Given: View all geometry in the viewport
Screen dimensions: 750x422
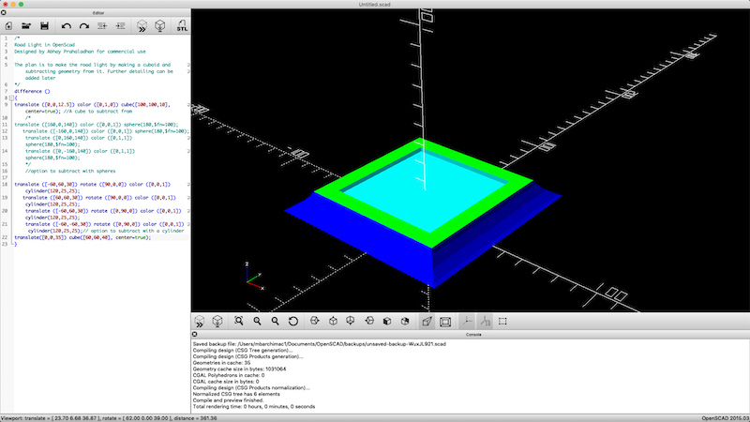Looking at the screenshot, I should pos(239,322).
